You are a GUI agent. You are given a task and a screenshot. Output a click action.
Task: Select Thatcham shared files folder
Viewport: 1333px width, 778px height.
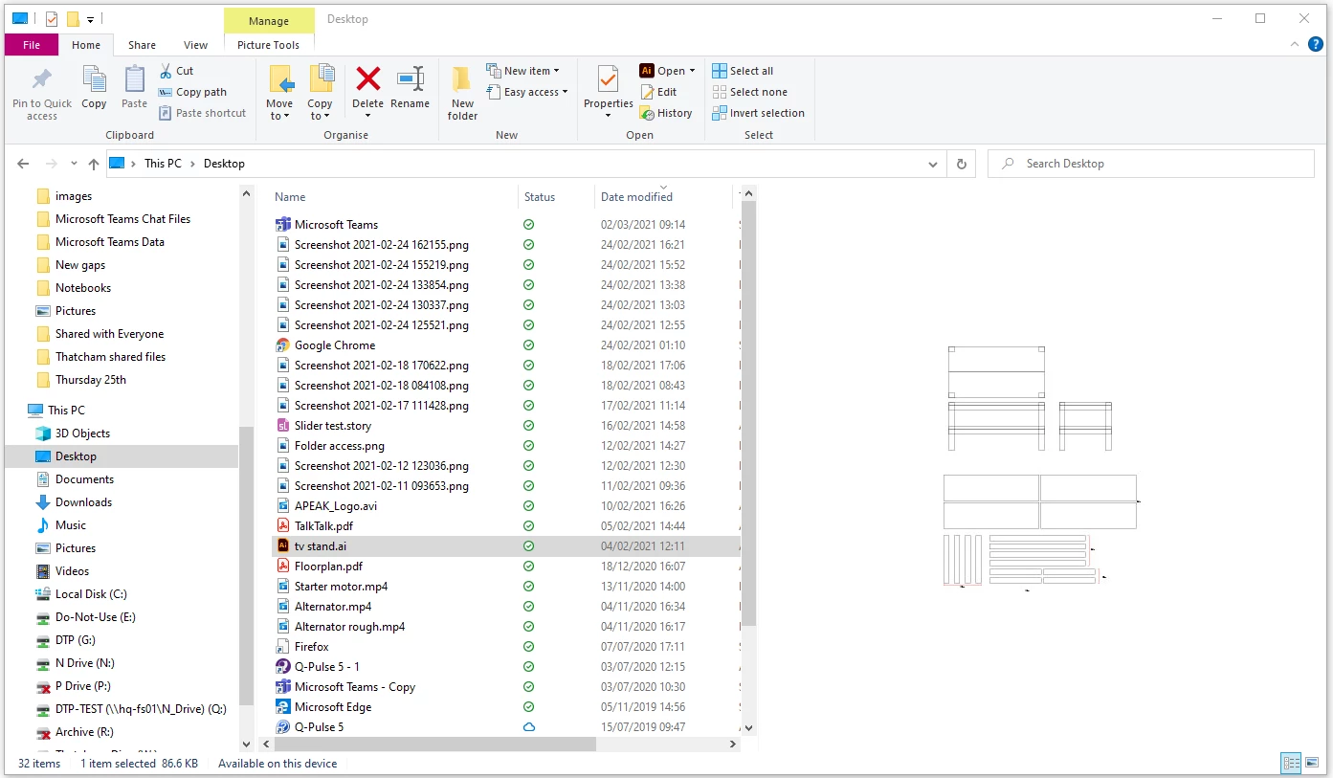[x=110, y=357]
